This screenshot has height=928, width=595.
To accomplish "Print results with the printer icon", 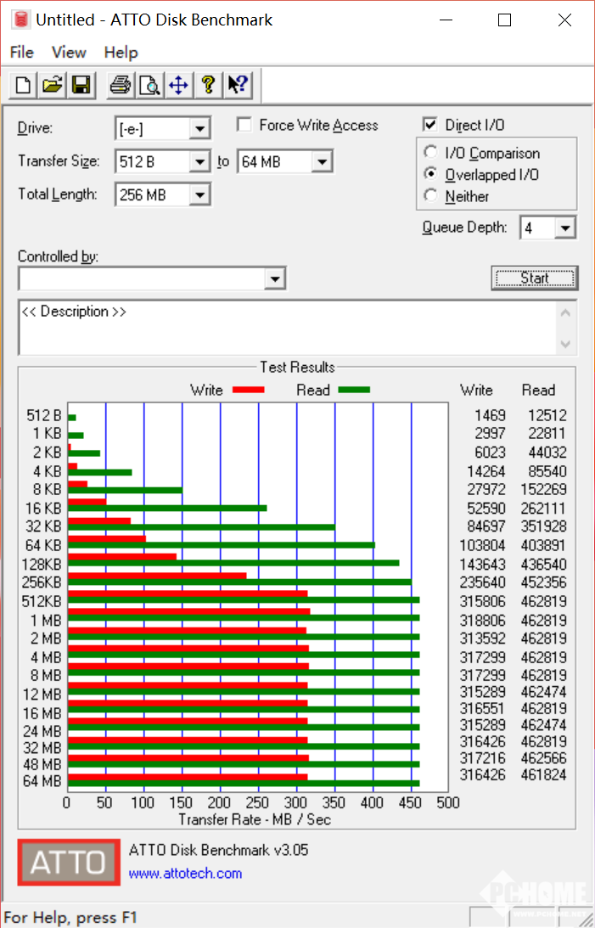I will pos(121,85).
